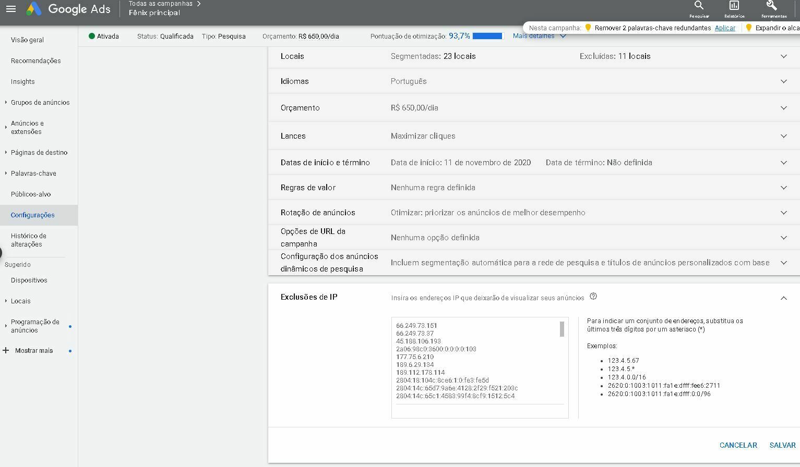
Task: Click the optimization score progress bar
Action: click(487, 36)
